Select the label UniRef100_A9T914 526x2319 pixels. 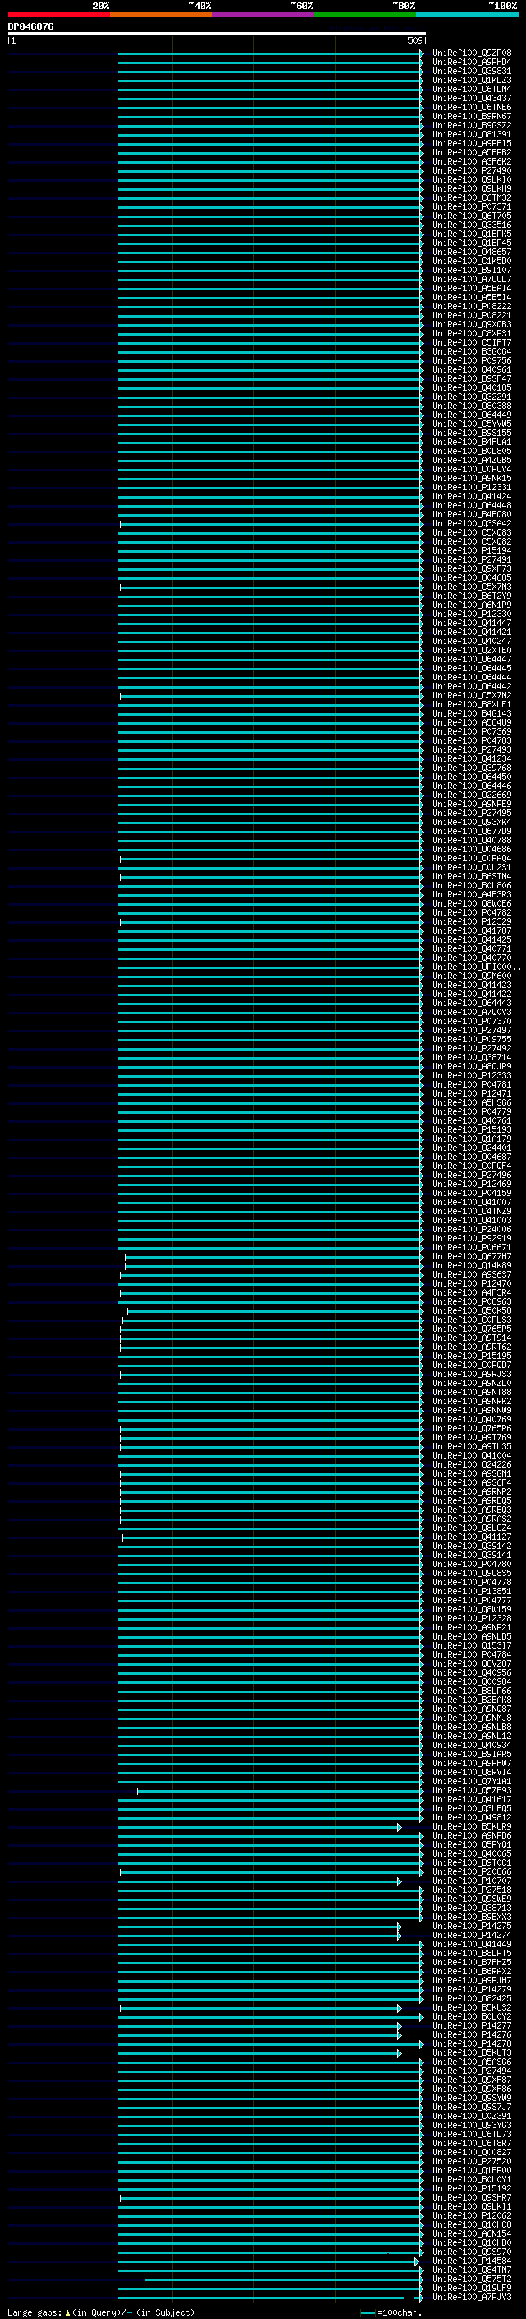click(x=472, y=1338)
